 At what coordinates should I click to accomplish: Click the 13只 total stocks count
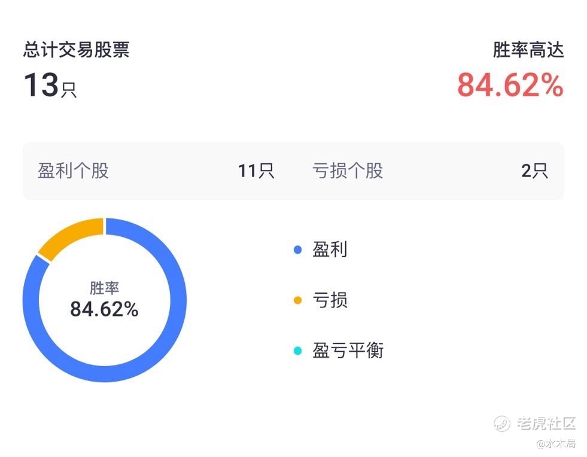pos(50,86)
